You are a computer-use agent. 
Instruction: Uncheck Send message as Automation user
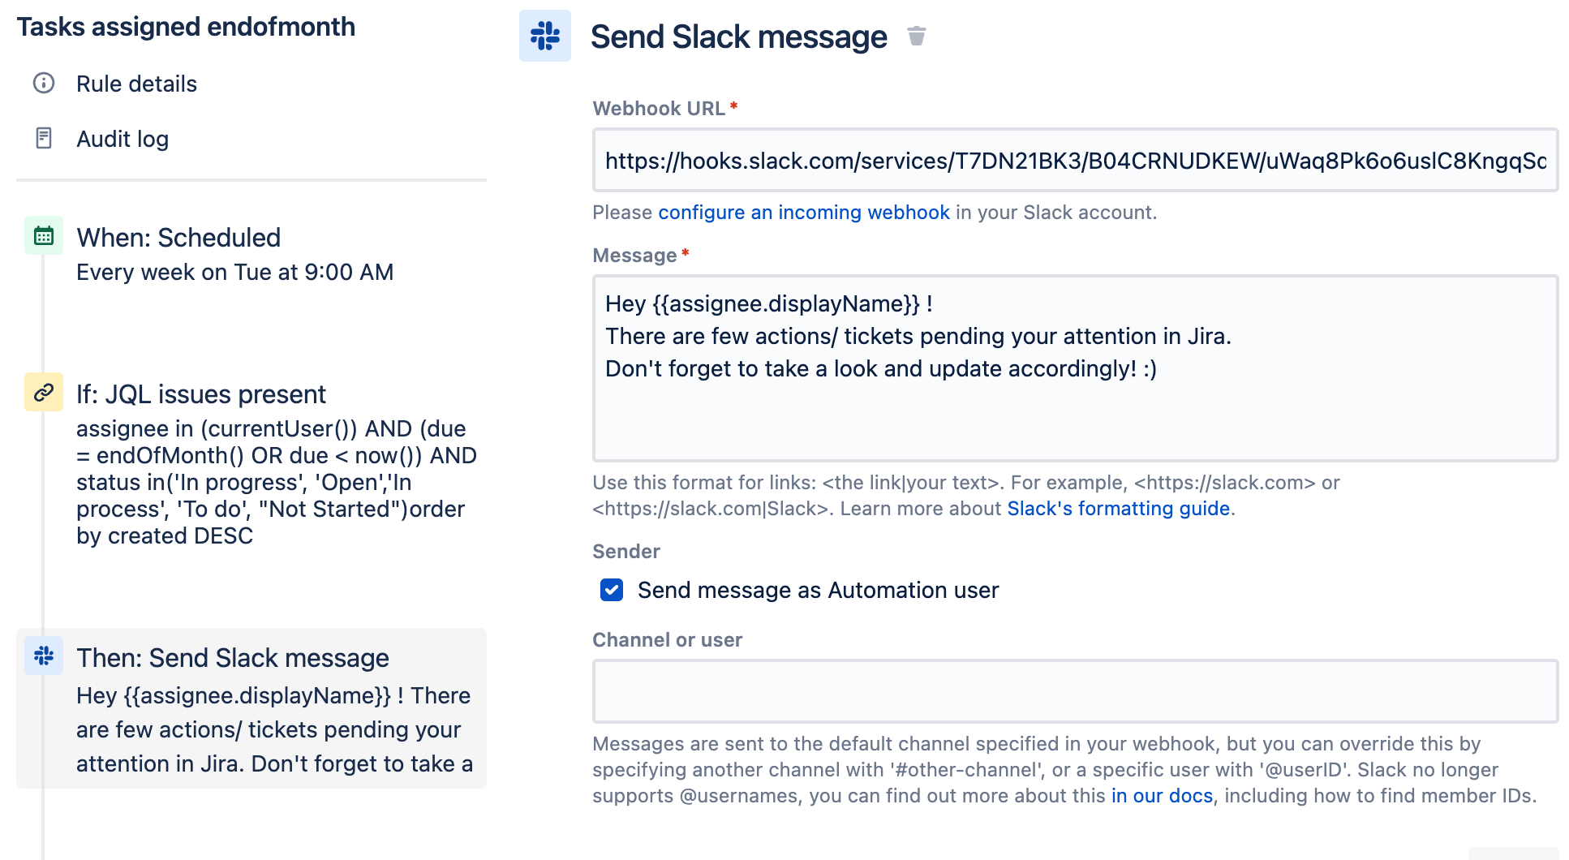pyautogui.click(x=612, y=590)
